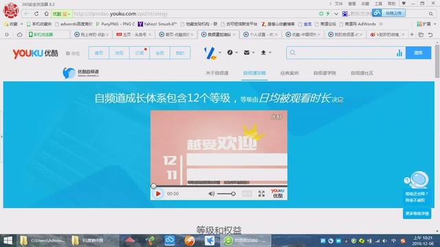Click the 订阅 button with red dot
Viewport: 440px width, 247px height.
click(140, 53)
